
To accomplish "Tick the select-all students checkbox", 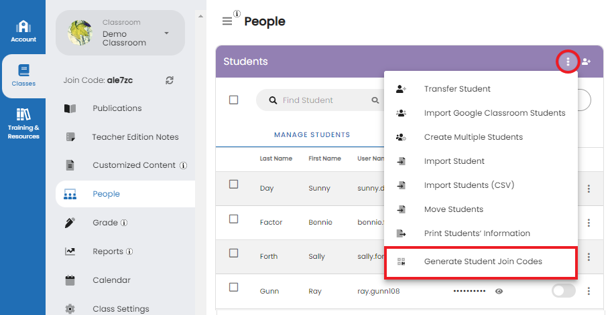I will pyautogui.click(x=234, y=100).
